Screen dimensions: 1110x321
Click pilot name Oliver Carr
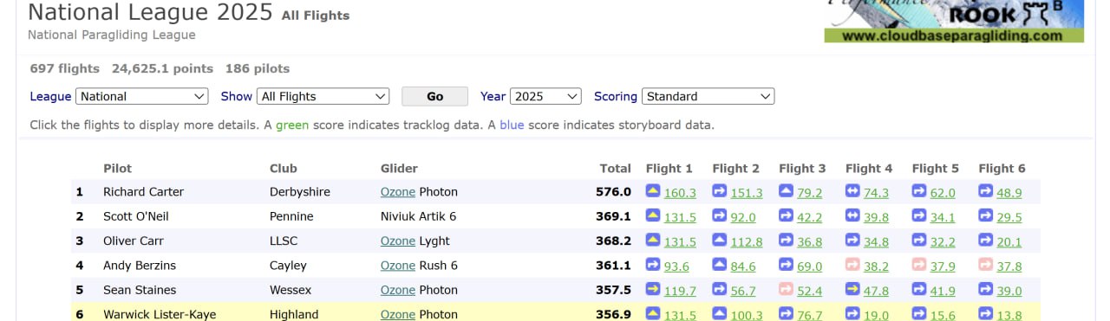(134, 241)
